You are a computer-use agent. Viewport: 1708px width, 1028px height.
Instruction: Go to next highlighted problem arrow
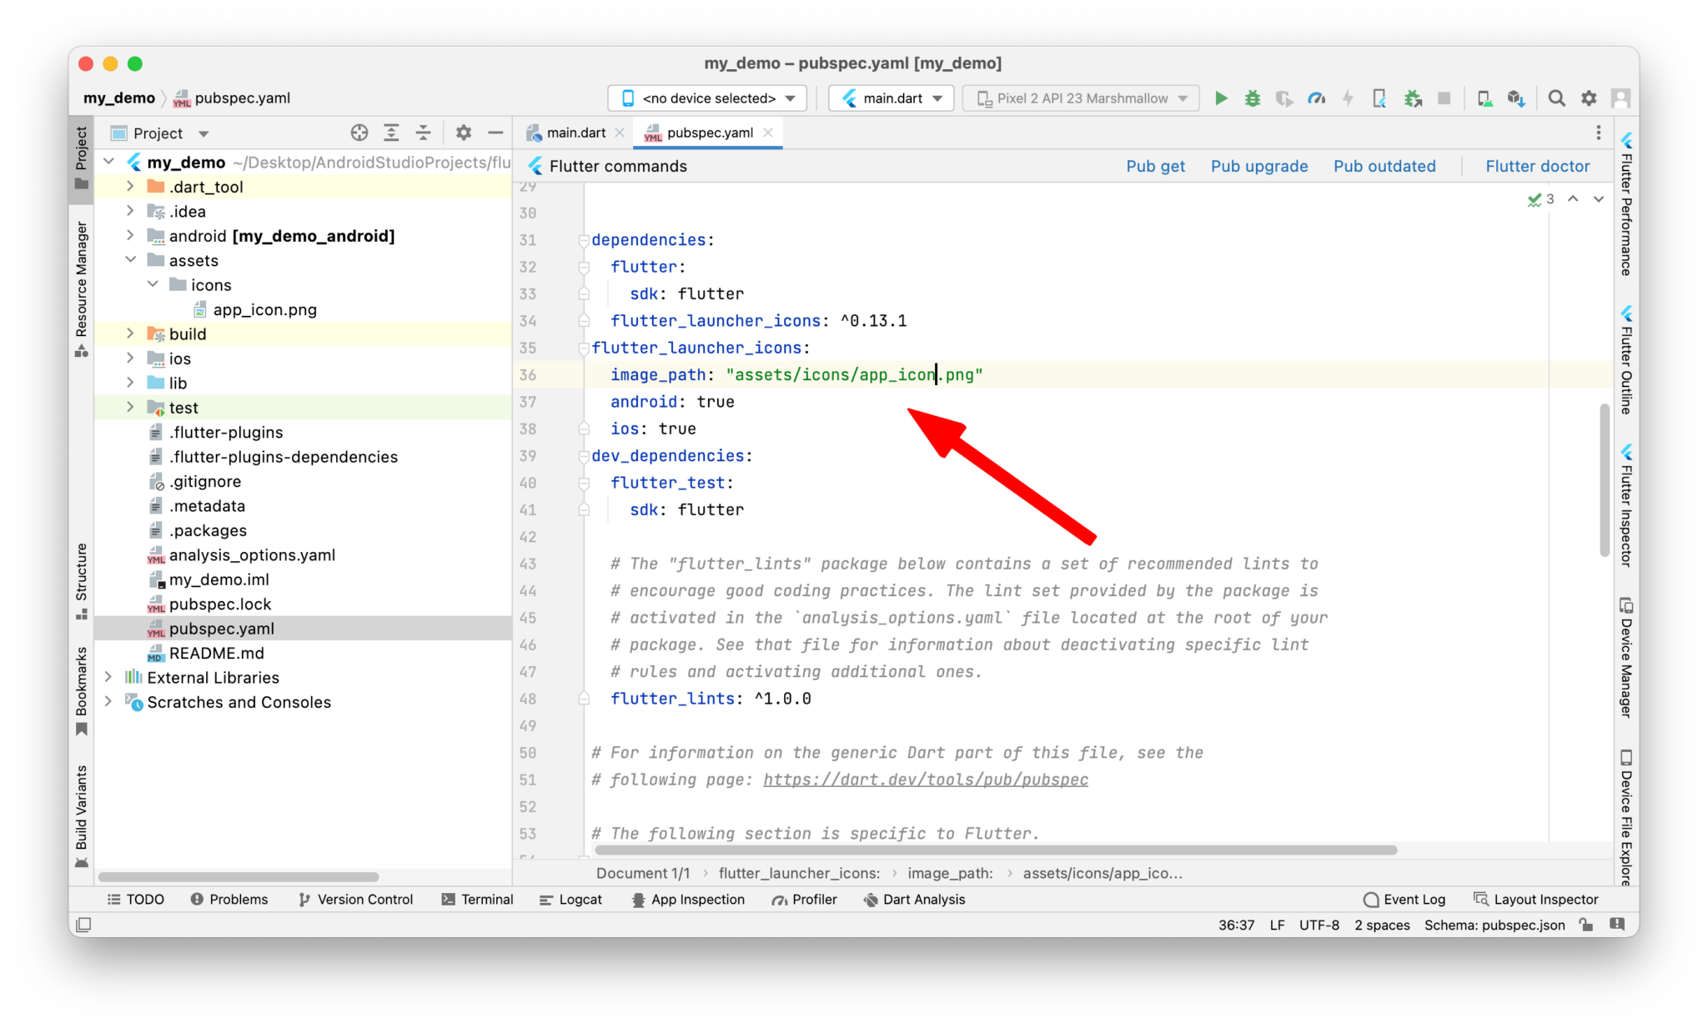(x=1599, y=198)
